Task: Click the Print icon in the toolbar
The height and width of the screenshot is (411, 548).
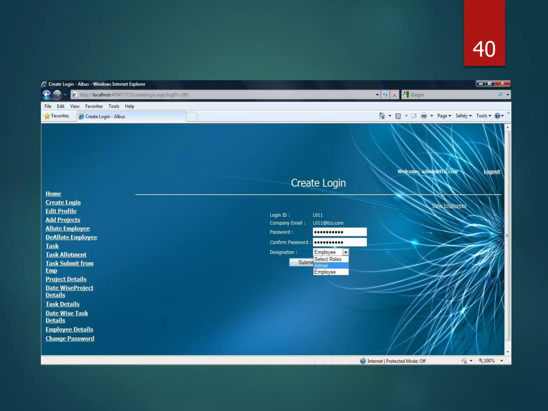Action: pyautogui.click(x=424, y=116)
